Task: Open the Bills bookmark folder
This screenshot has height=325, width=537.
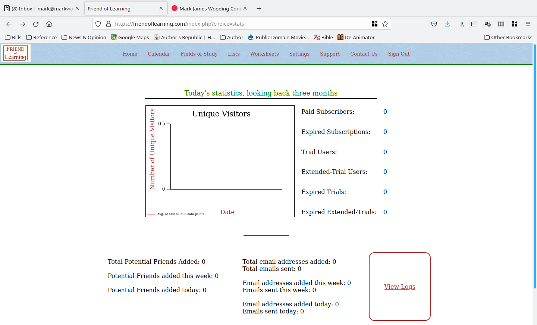Action: click(13, 37)
